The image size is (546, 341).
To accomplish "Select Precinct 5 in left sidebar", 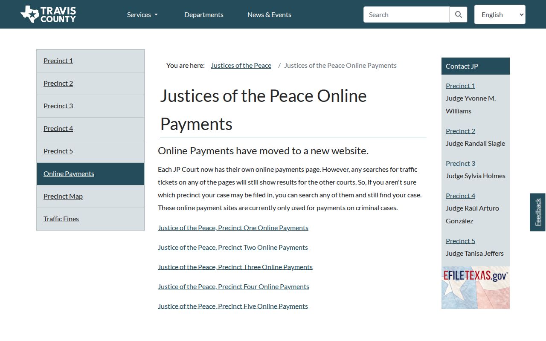I will pyautogui.click(x=90, y=151).
